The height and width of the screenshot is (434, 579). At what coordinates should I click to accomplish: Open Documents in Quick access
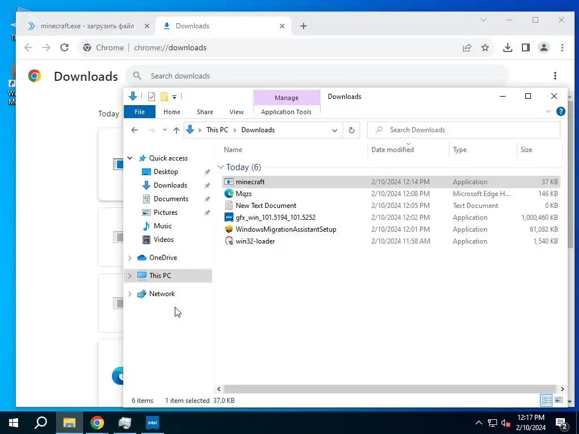pyautogui.click(x=171, y=199)
